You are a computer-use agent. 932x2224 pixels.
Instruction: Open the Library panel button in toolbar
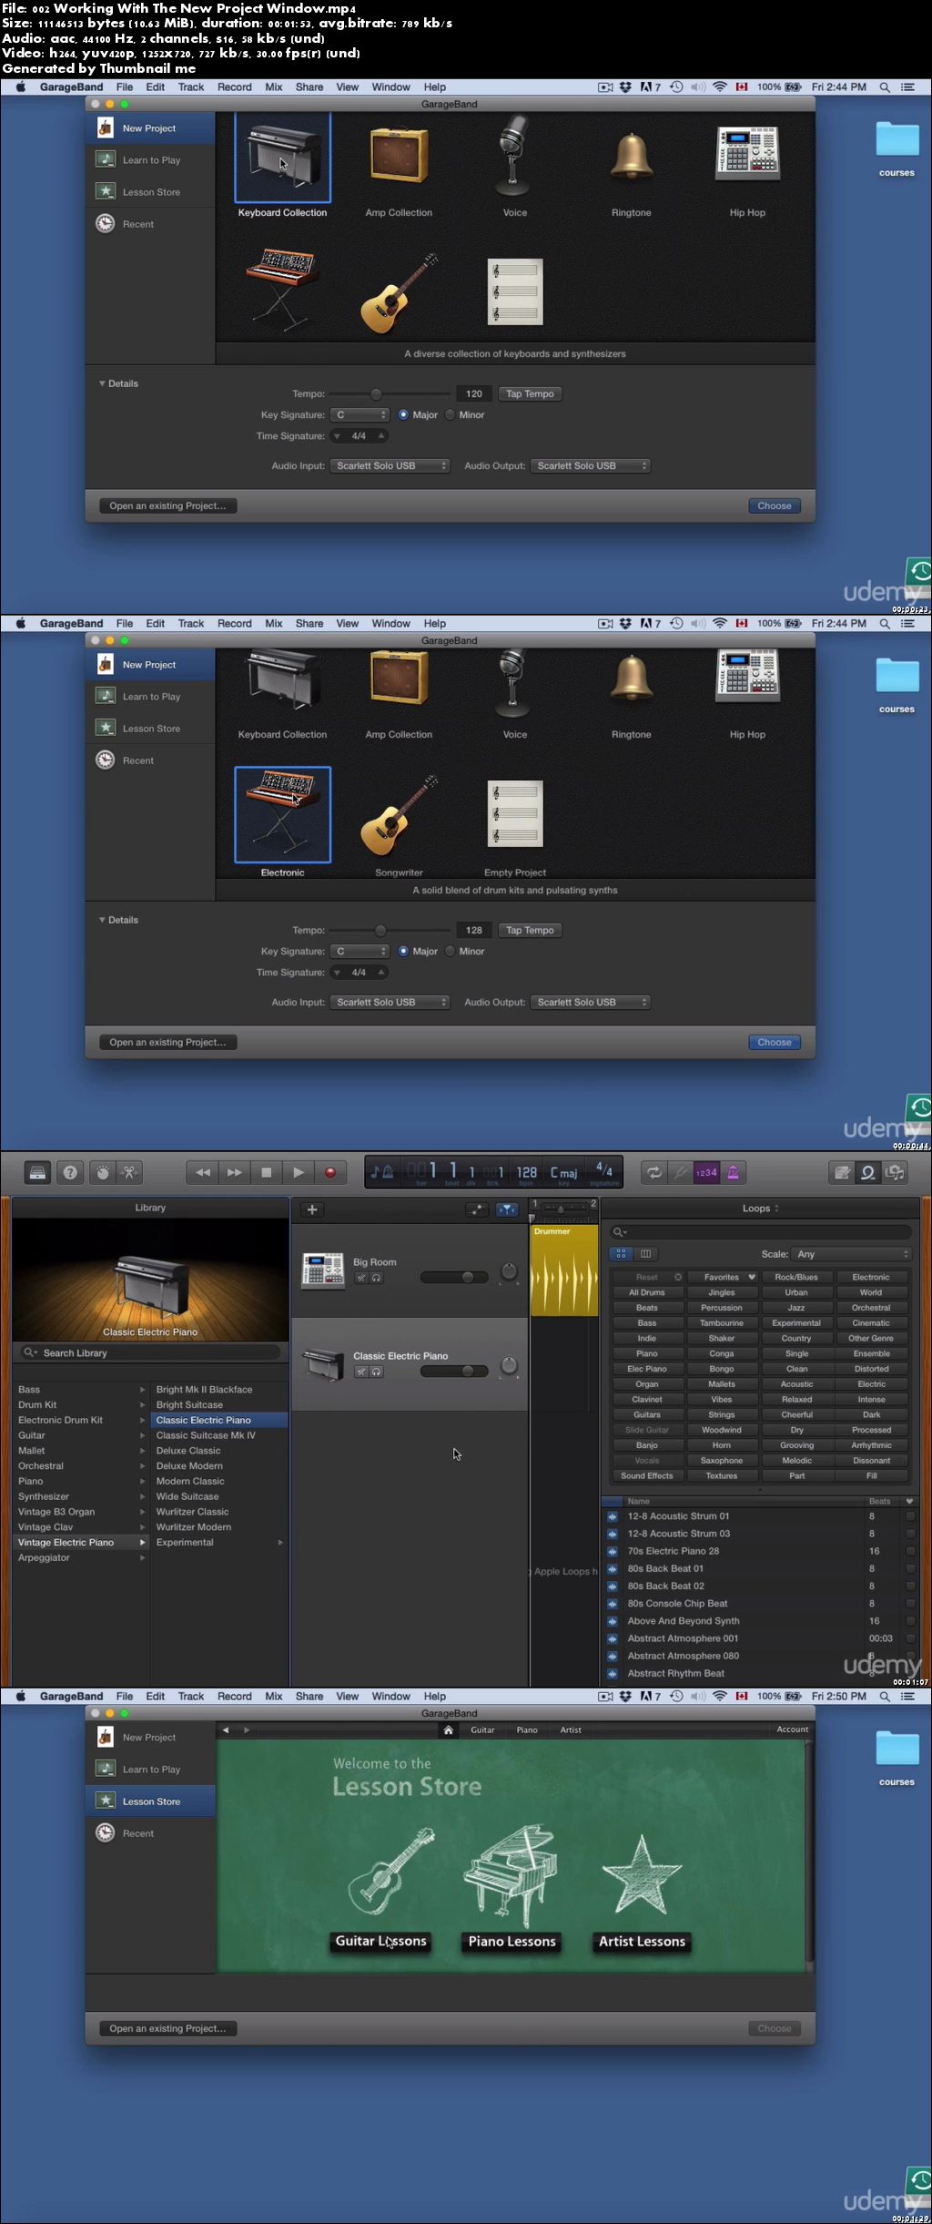[x=37, y=1172]
